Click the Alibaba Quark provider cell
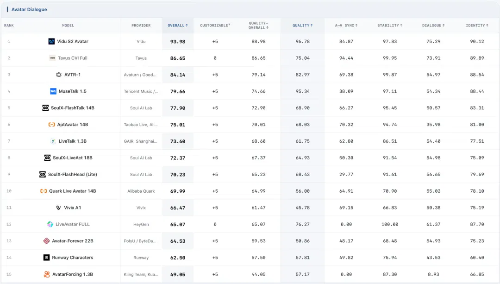The height and width of the screenshot is (284, 500). (x=141, y=191)
